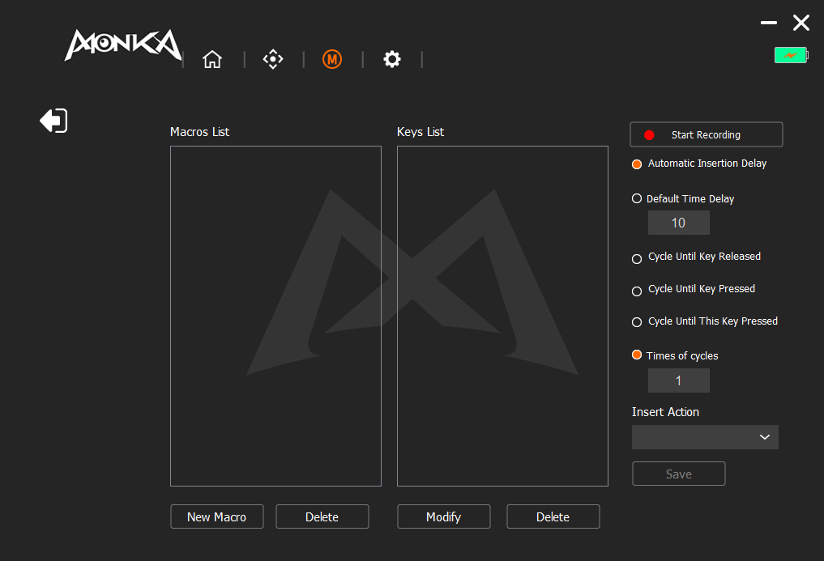Open the DPI/pointer settings icon
Screen dimensions: 824x561
tap(273, 59)
